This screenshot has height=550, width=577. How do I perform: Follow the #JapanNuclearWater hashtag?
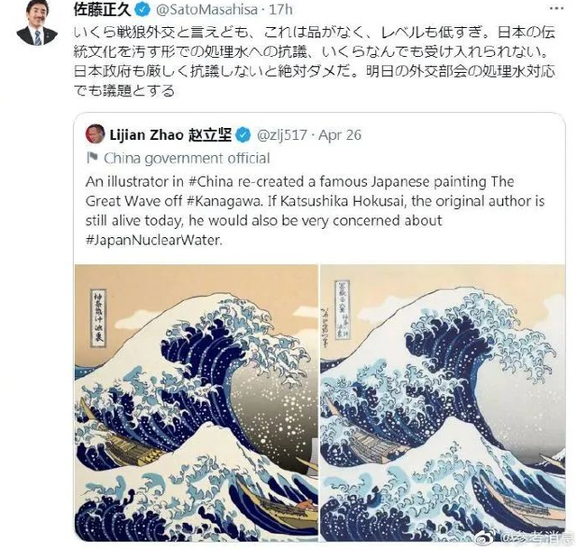tap(154, 240)
